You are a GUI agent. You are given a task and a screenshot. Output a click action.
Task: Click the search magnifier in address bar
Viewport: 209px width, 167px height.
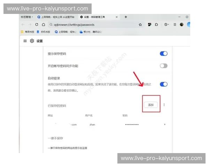click(x=51, y=25)
